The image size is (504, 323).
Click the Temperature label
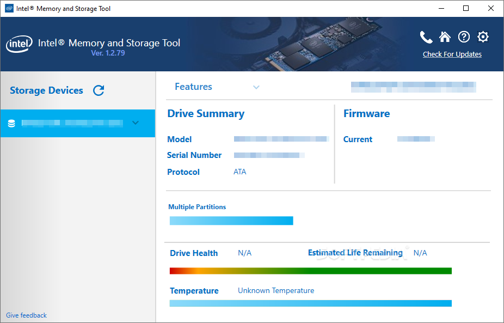(x=194, y=291)
